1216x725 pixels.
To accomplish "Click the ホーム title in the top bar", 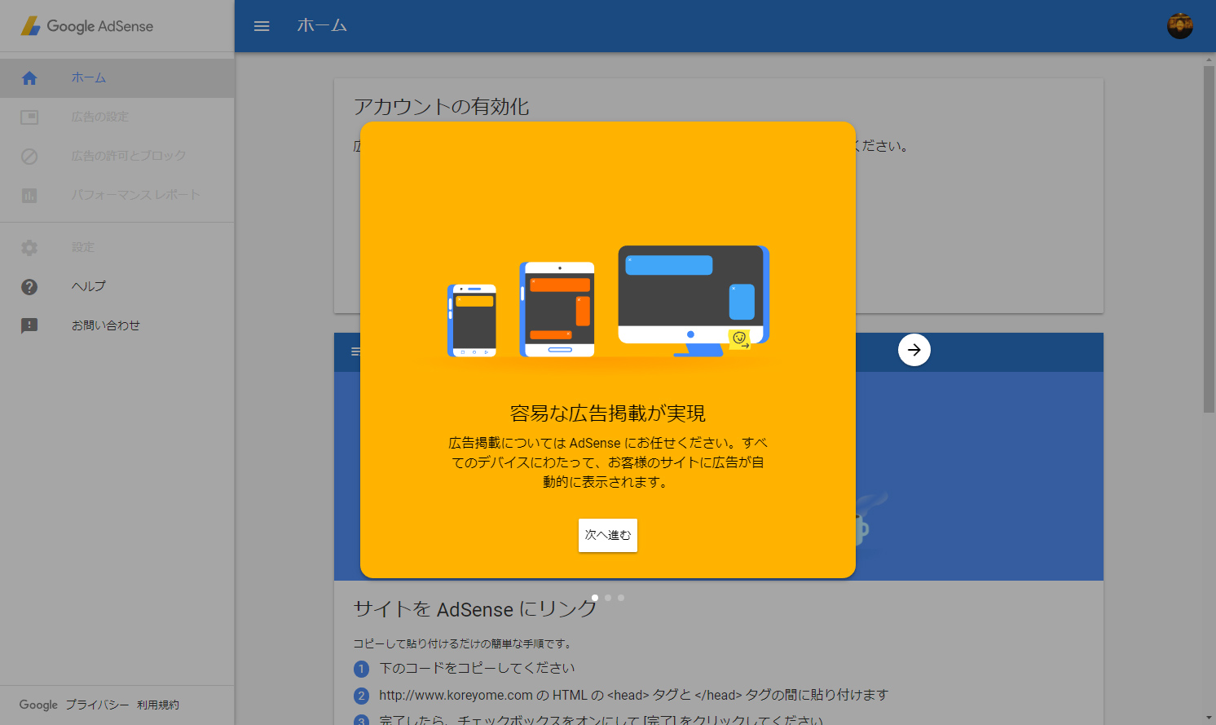I will (x=322, y=26).
